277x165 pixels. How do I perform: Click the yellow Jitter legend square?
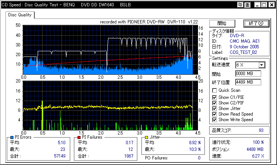click(147, 137)
